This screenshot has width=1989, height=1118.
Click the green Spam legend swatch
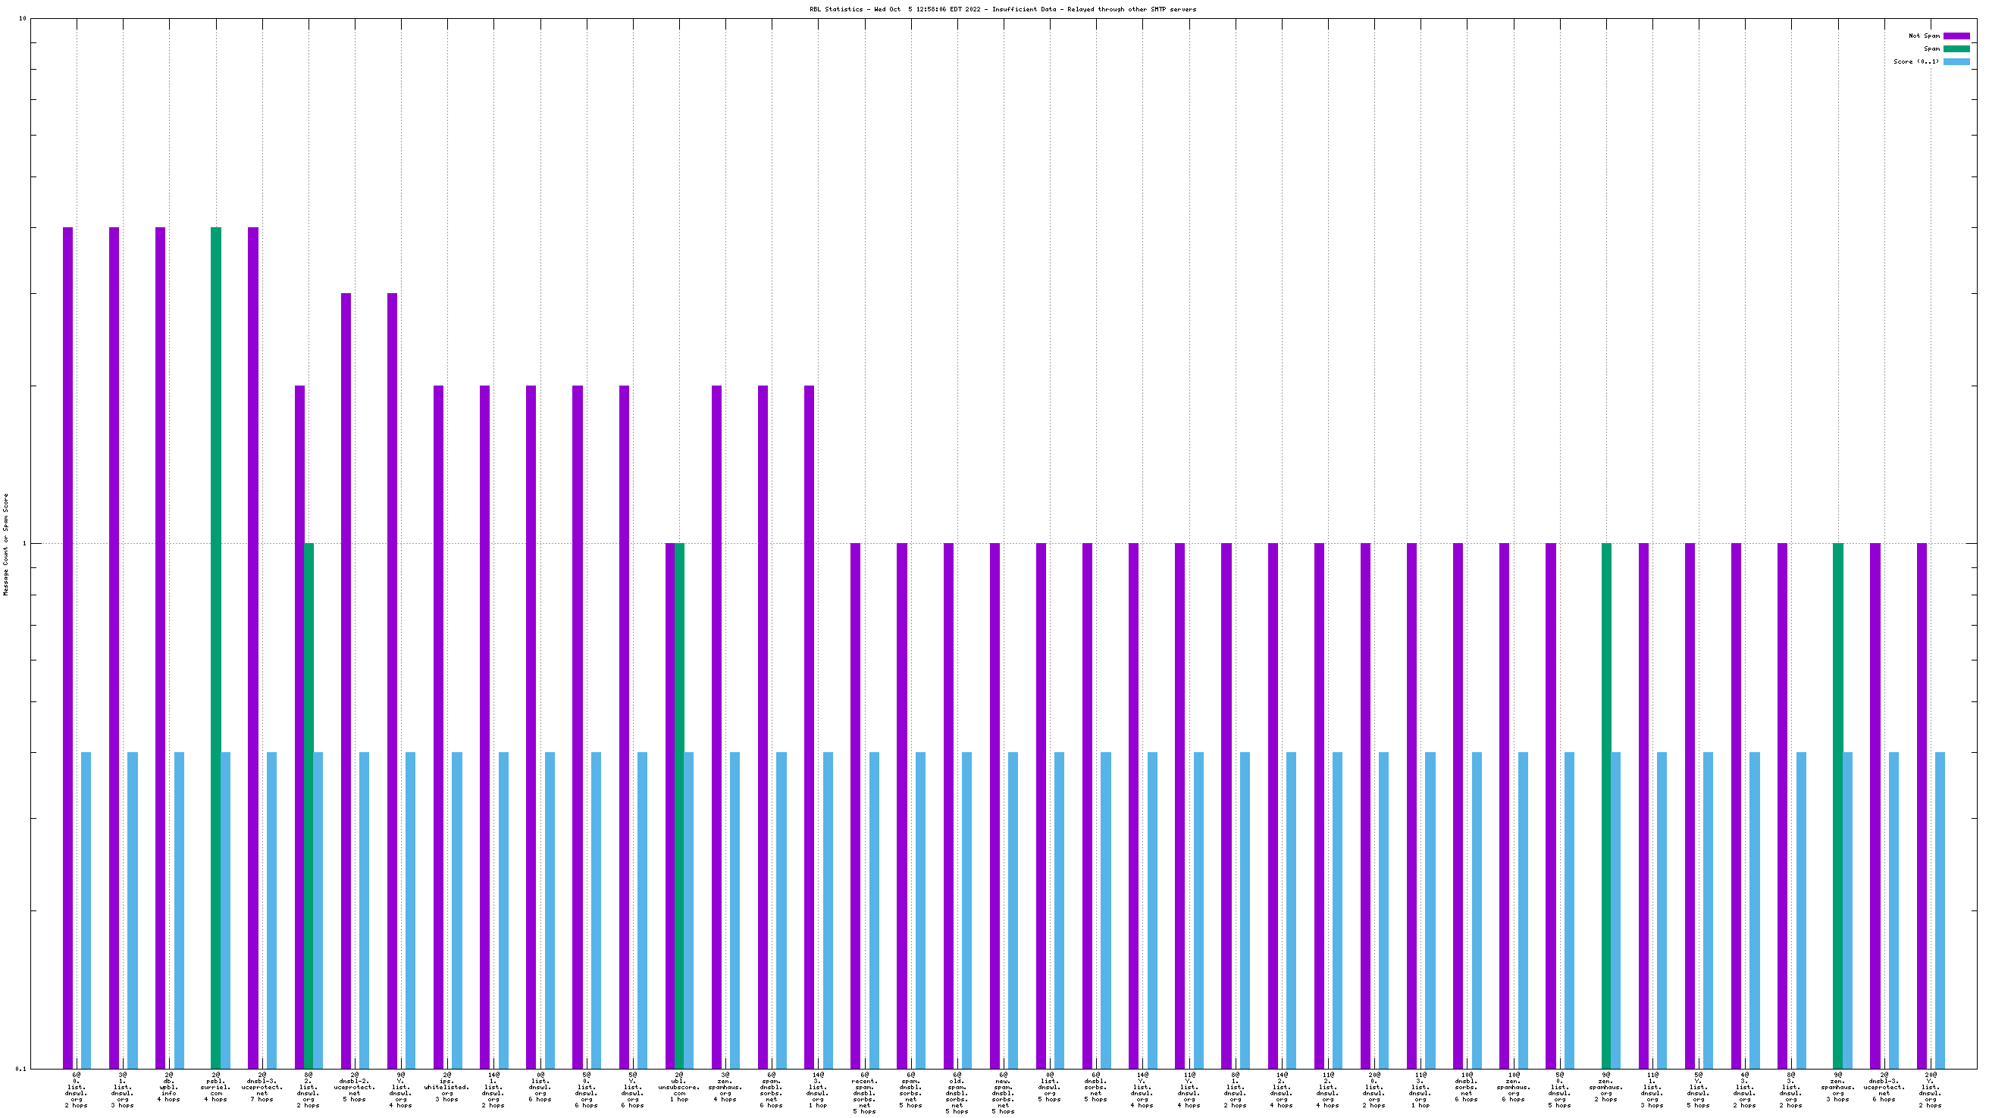1956,48
